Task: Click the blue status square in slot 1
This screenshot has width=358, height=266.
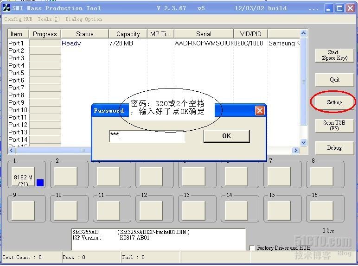Action: click(x=40, y=183)
